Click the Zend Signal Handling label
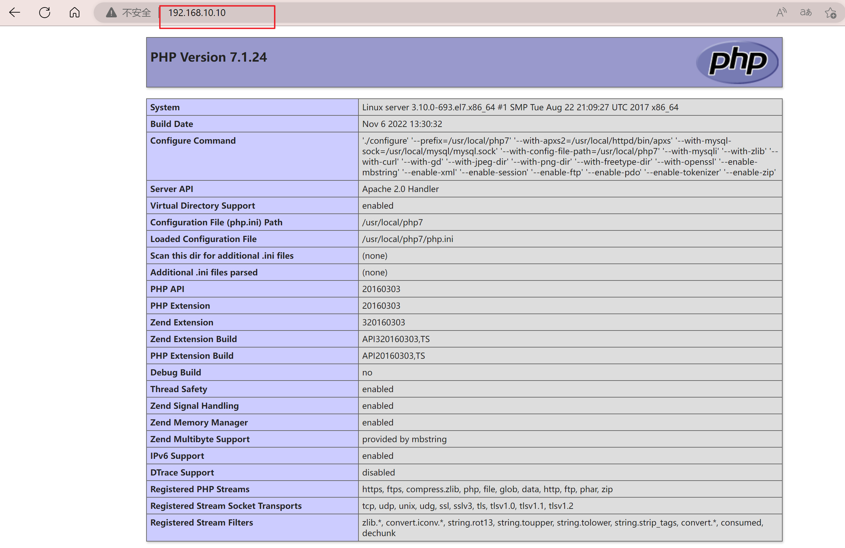Viewport: 845px width, 548px height. click(x=194, y=405)
